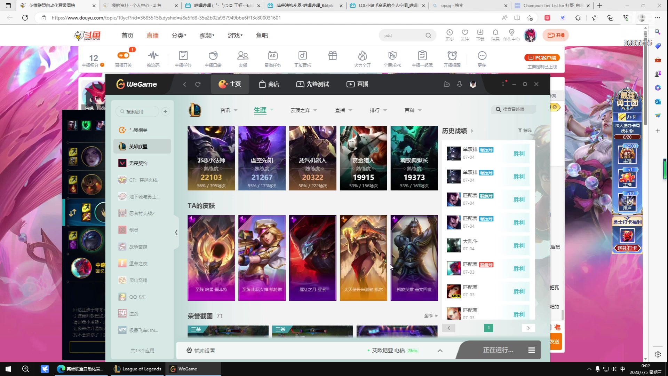Viewport: 668px width, 376px height.
Task: Switch to WeGame 商店 tab
Action: pos(269,84)
